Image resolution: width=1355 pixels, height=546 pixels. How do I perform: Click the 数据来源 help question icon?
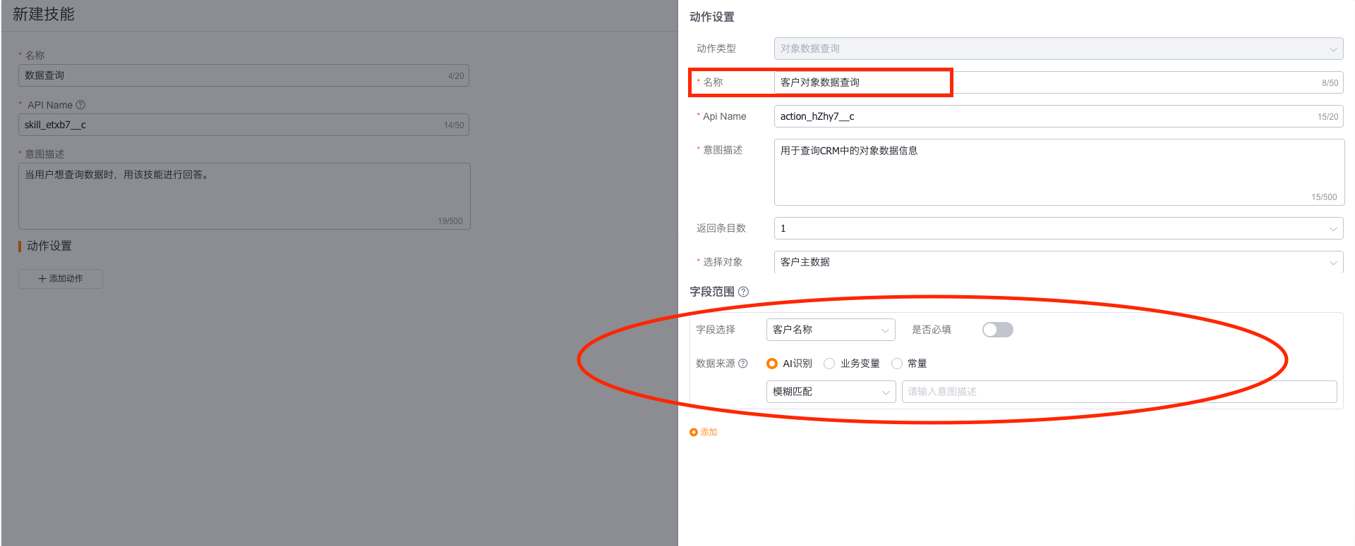click(x=742, y=364)
